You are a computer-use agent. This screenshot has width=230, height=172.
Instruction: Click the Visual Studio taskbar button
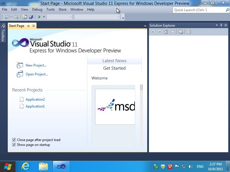pyautogui.click(x=61, y=166)
